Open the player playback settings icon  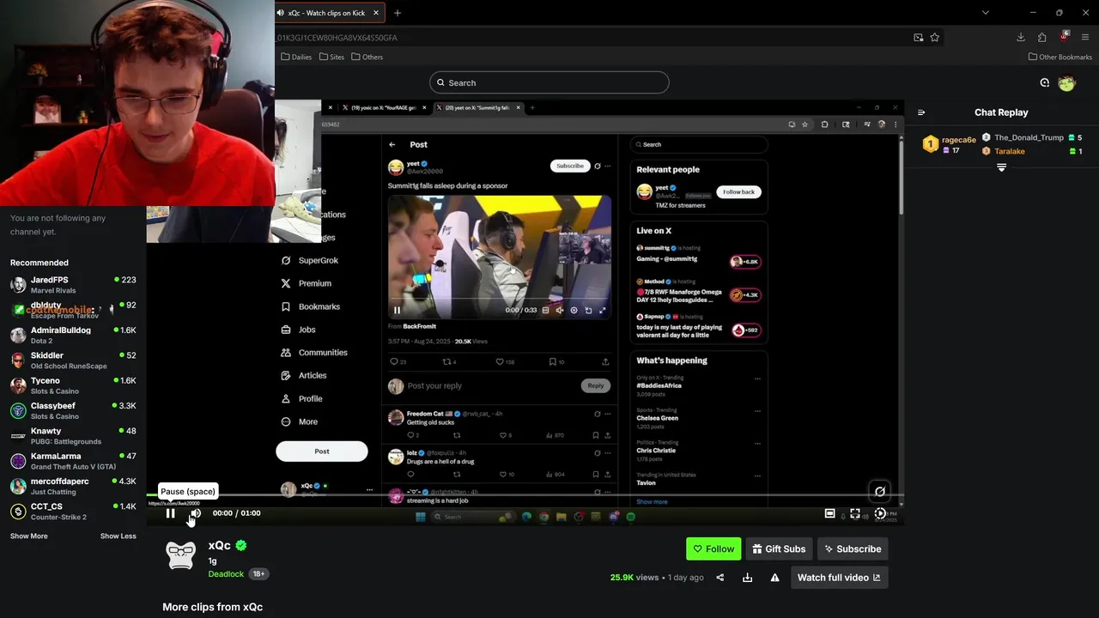880,513
